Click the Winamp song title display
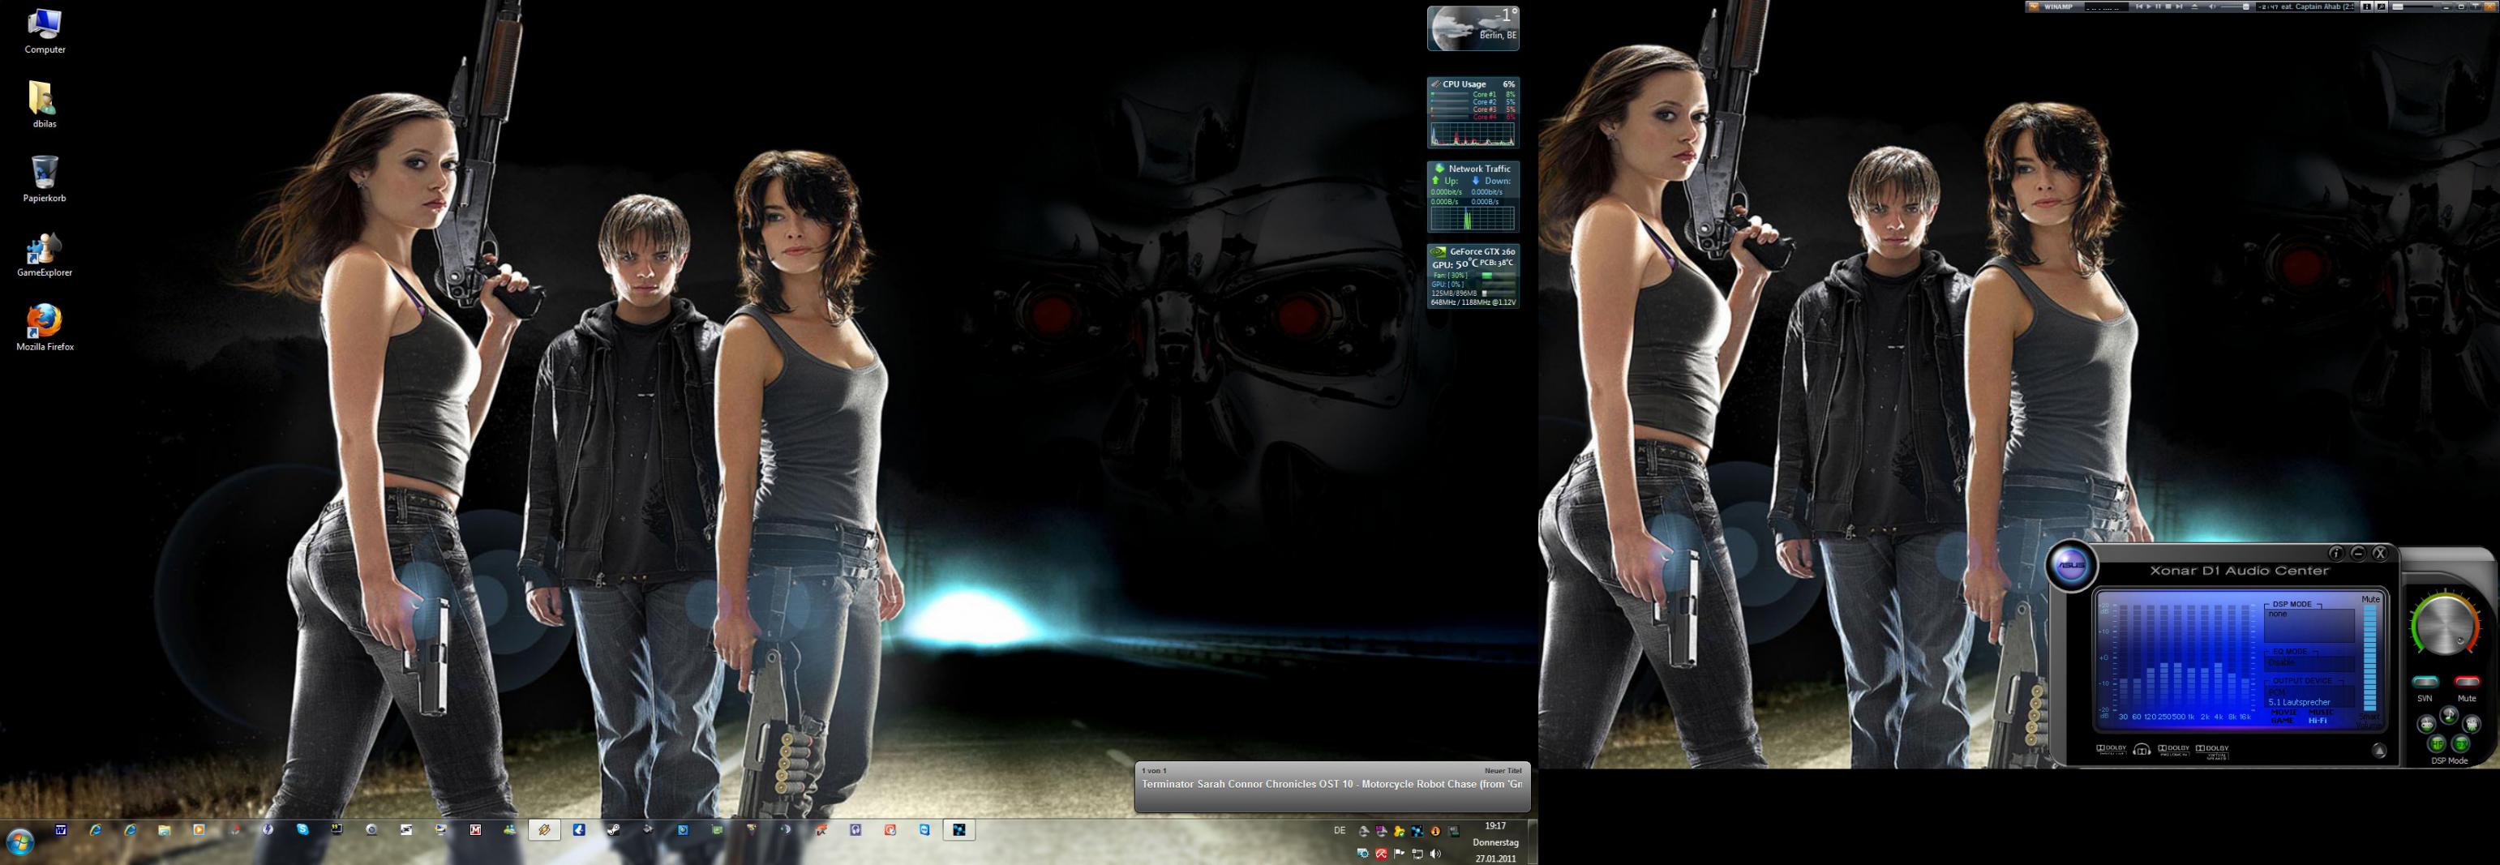This screenshot has height=865, width=2500. point(2306,6)
